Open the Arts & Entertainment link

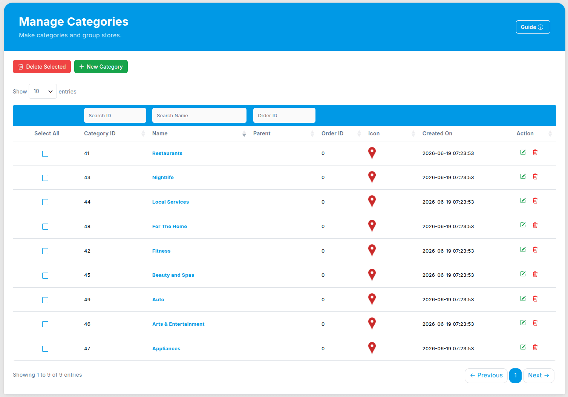(178, 324)
